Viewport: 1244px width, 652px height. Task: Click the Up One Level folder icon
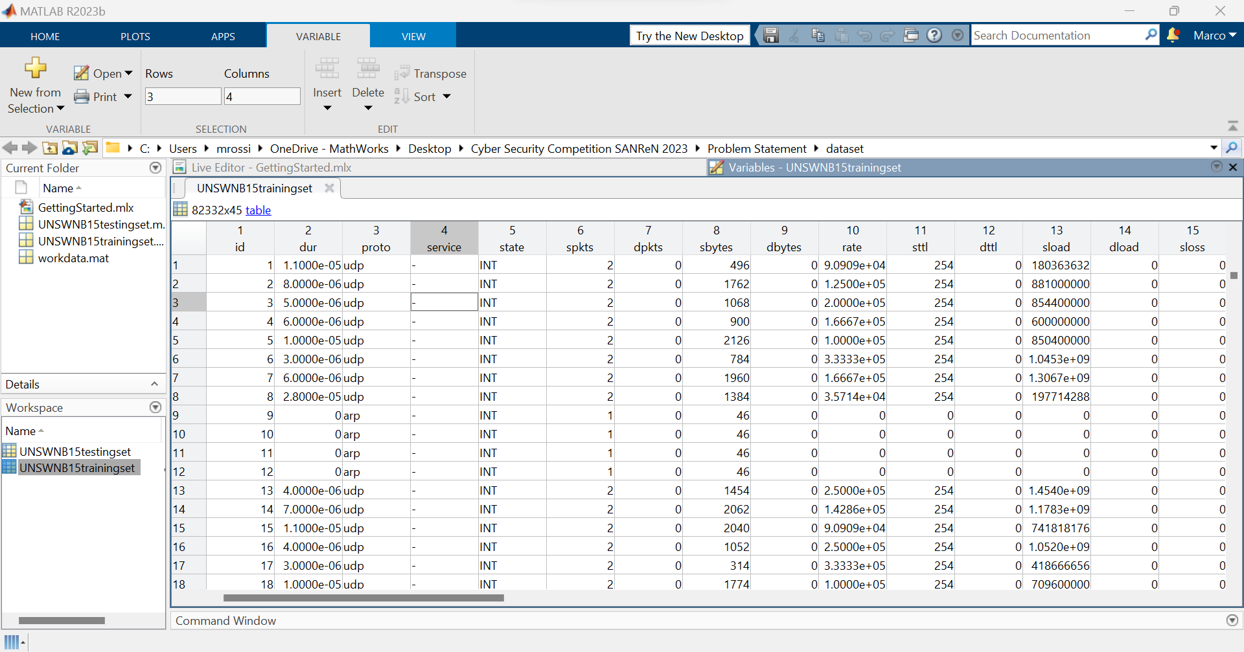coord(50,148)
